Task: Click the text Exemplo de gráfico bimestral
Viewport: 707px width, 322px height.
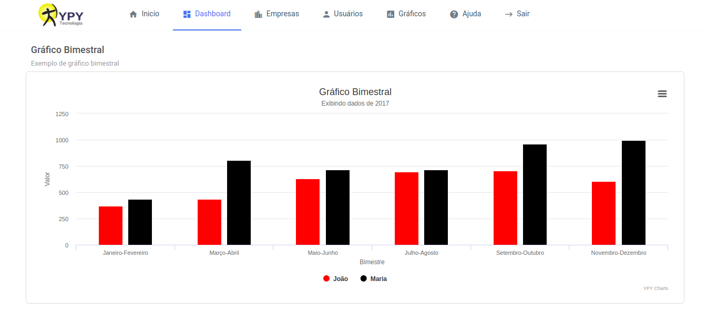Action: (75, 64)
